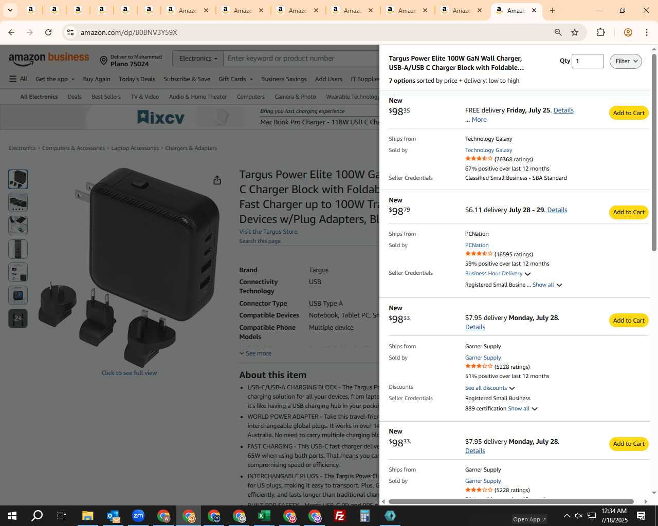Click the More link under free delivery

tap(479, 120)
